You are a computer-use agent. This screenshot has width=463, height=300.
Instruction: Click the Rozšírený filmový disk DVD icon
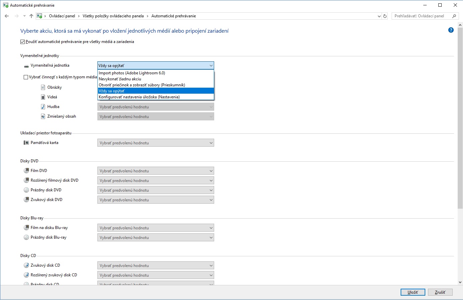(26, 180)
